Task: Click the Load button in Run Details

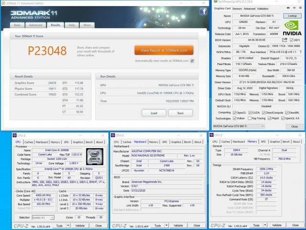Action: click(x=154, y=113)
